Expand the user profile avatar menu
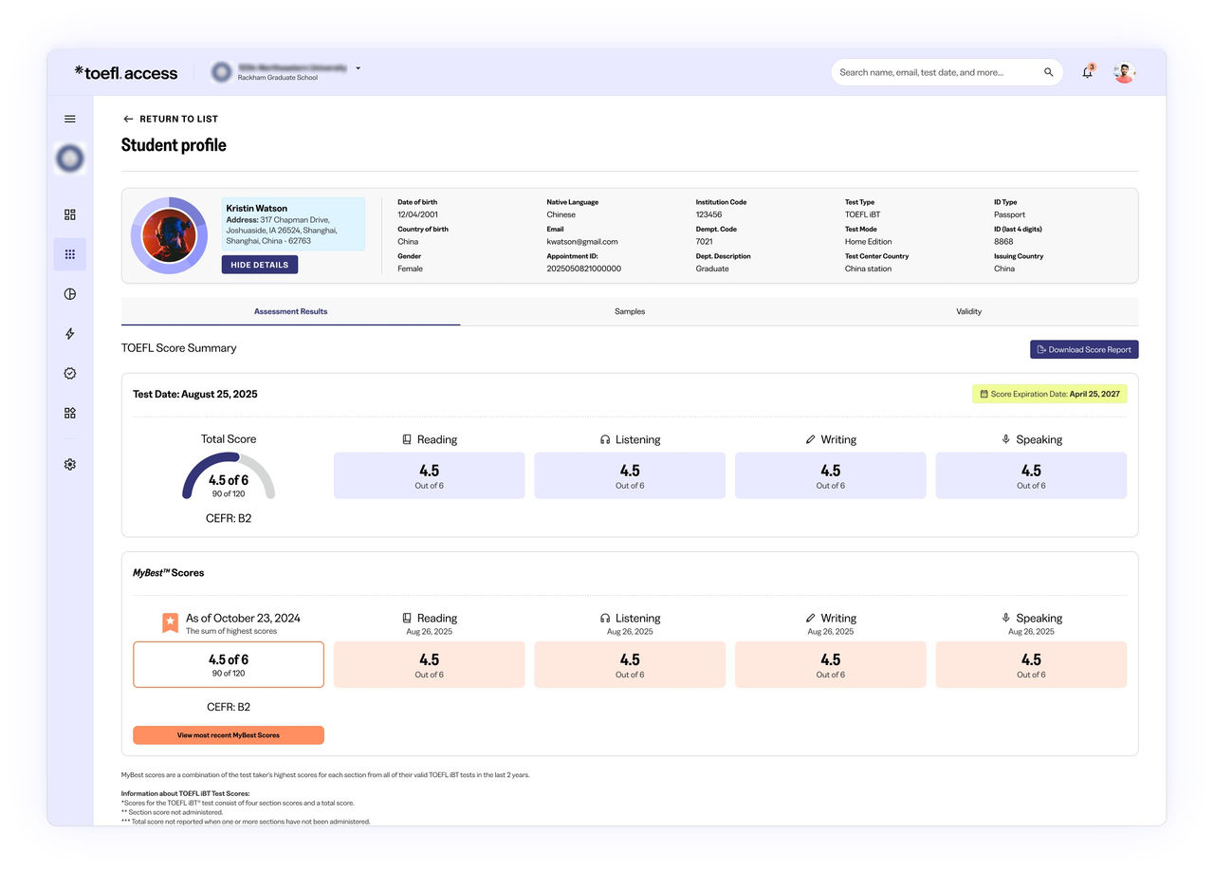1214x871 pixels. pos(1124,71)
